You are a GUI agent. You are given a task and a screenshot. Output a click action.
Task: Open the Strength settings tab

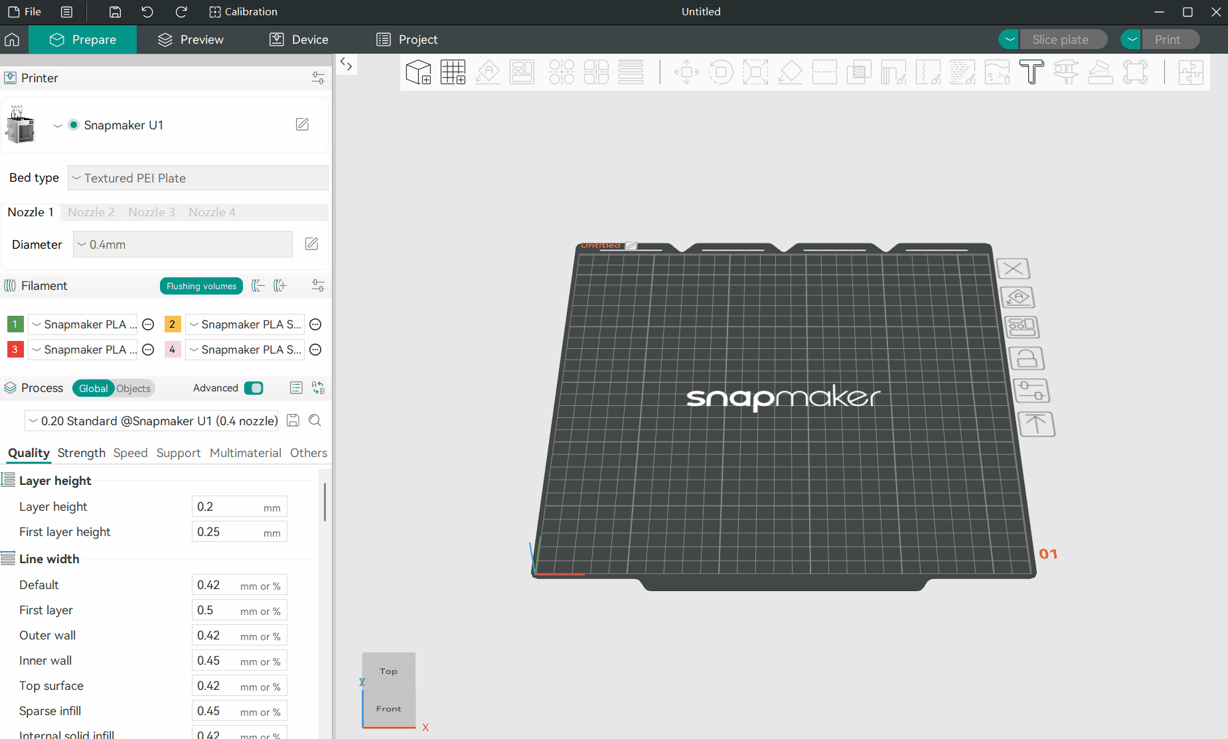point(81,453)
